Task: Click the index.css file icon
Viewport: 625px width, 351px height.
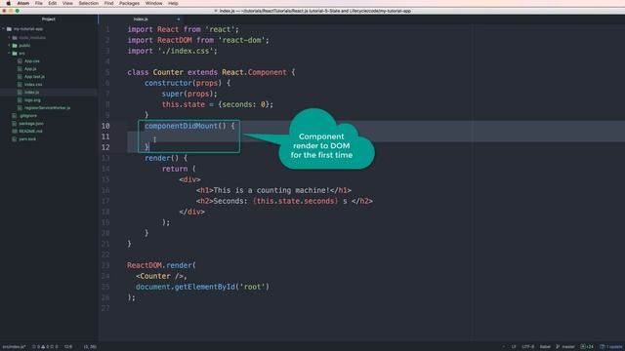Action: 20,85
